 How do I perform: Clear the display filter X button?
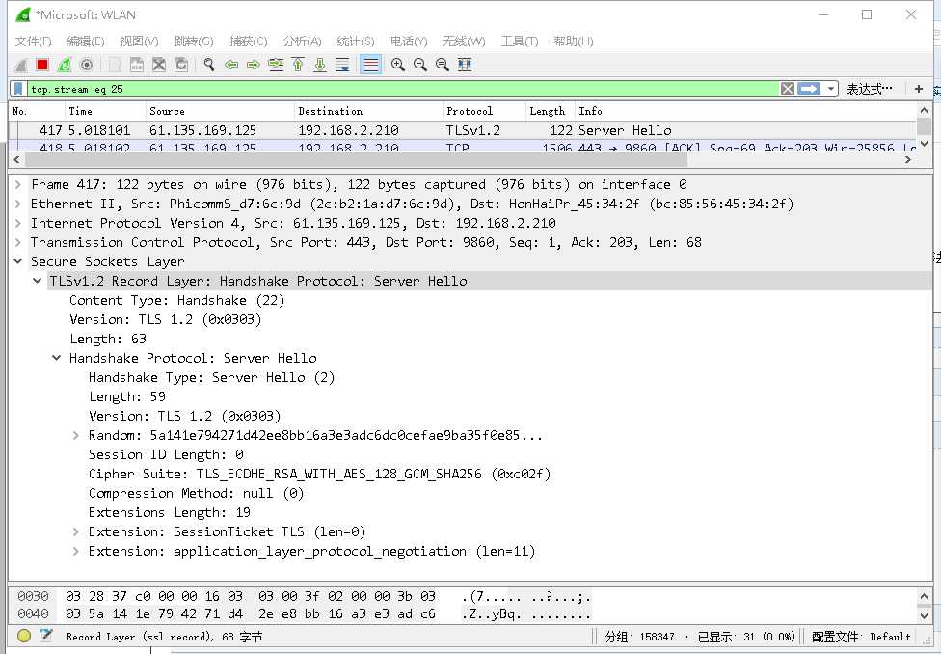coord(788,89)
